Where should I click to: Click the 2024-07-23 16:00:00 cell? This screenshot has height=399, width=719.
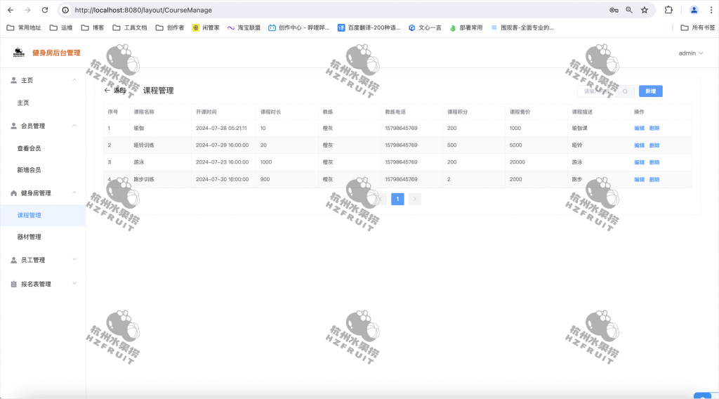click(x=223, y=162)
